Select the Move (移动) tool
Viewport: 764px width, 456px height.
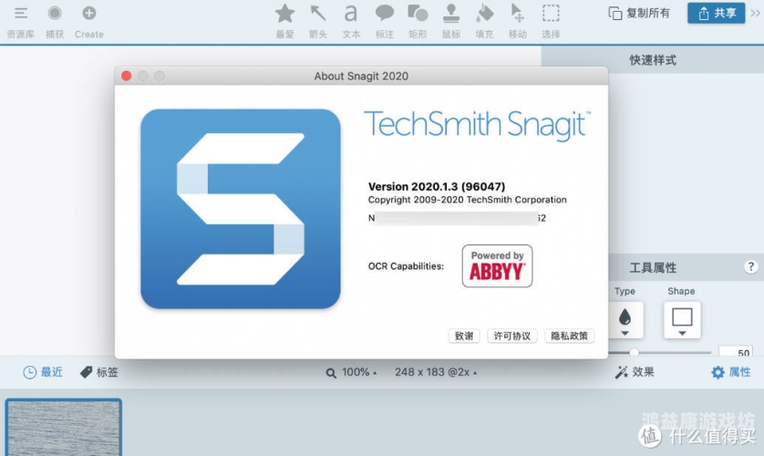point(517,14)
